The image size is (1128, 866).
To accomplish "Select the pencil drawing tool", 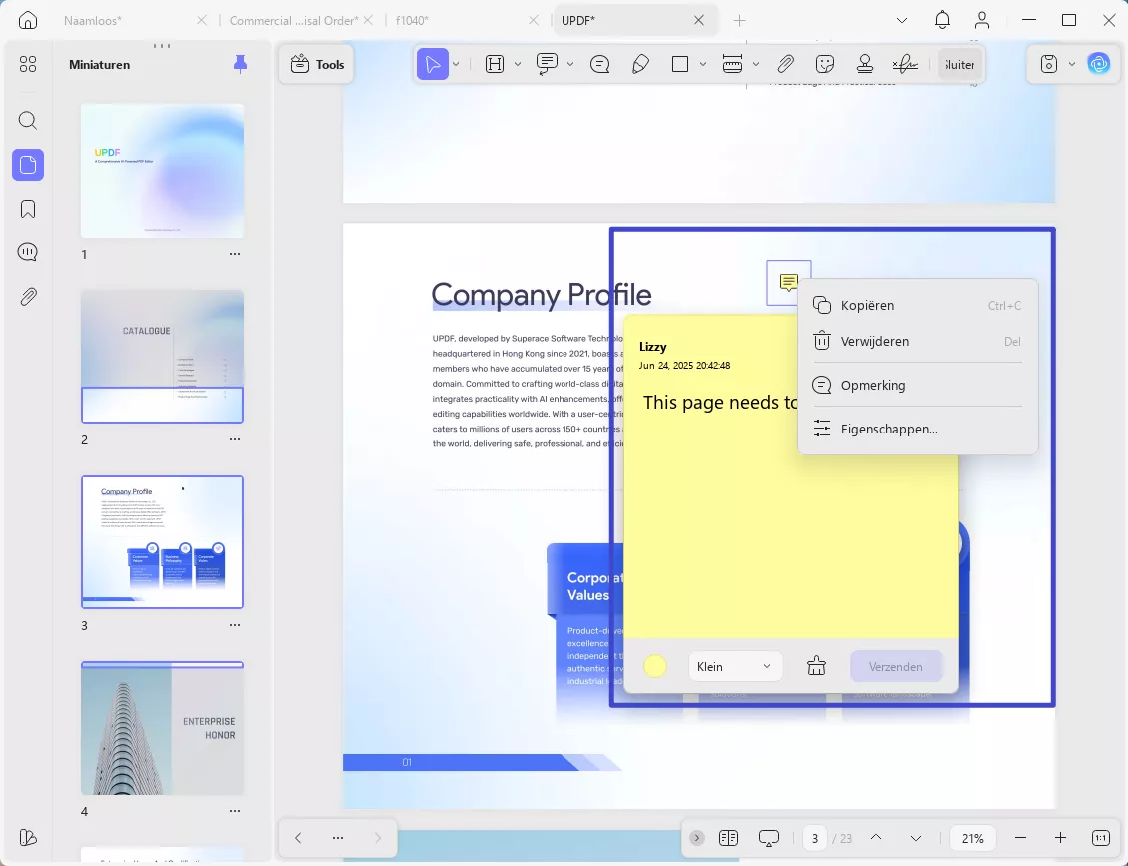I will coord(640,64).
